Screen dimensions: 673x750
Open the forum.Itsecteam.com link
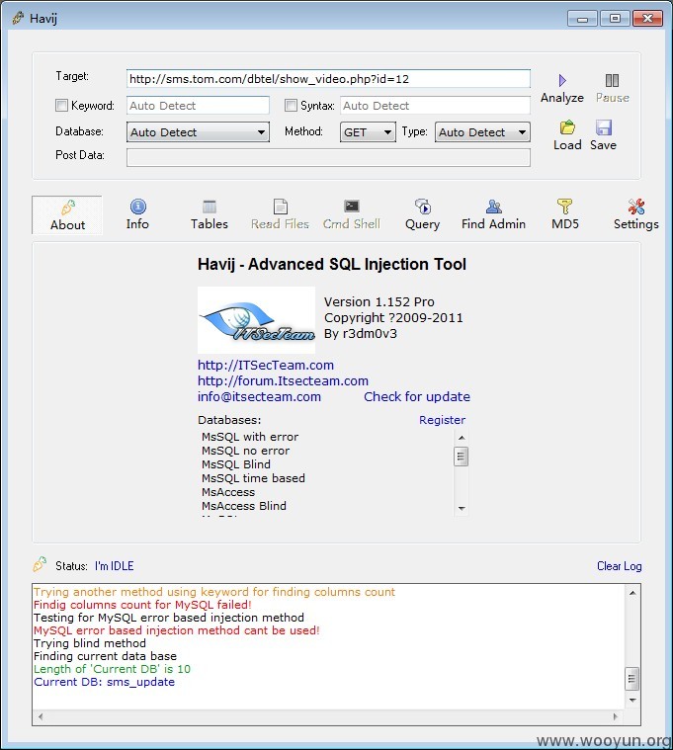coord(283,380)
